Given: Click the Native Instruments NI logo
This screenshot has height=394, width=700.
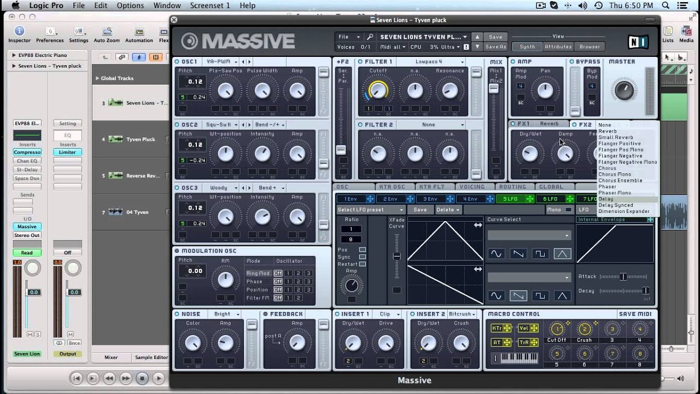Looking at the screenshot, I should click(x=638, y=42).
